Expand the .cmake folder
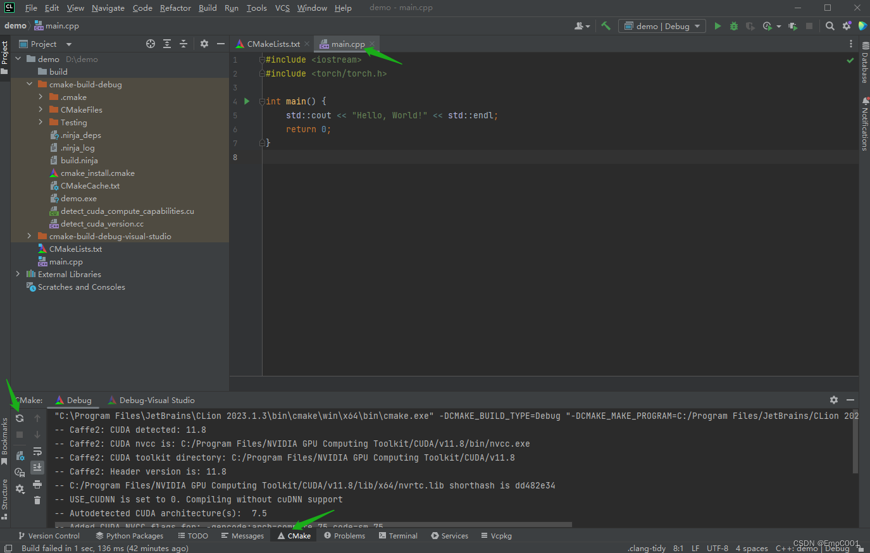This screenshot has height=553, width=870. click(x=40, y=97)
